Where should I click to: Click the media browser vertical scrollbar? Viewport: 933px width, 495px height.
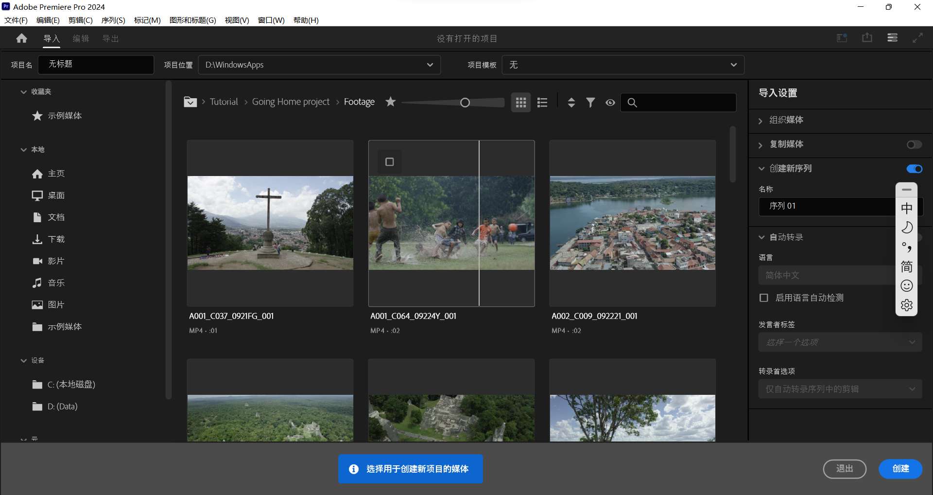tap(732, 155)
